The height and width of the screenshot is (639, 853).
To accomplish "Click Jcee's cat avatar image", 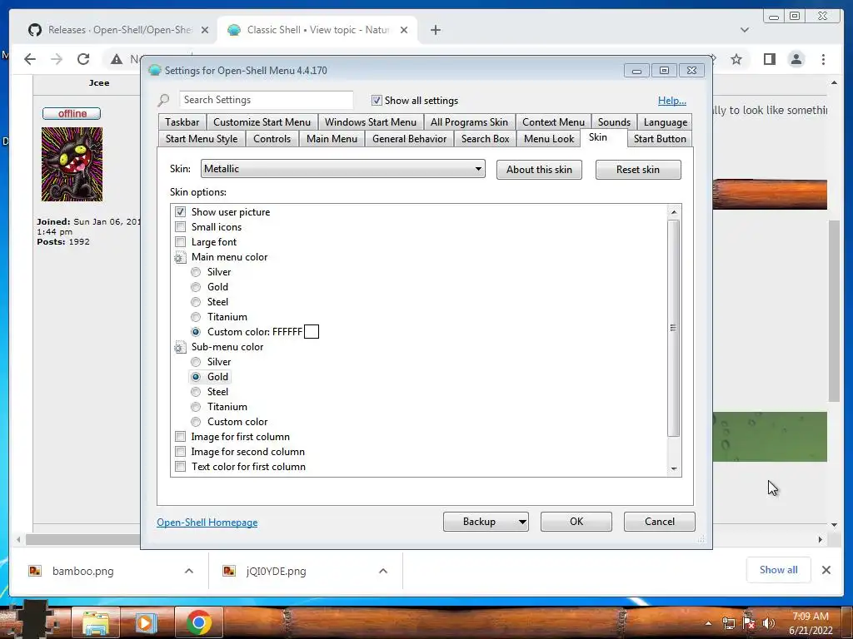I will coord(72,164).
